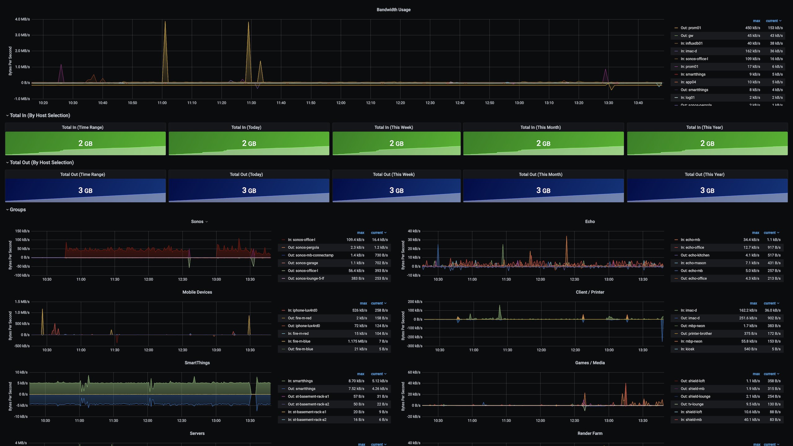The width and height of the screenshot is (793, 446).
Task: Click color line icon for In: imac-d in Client legend
Action: click(676, 310)
